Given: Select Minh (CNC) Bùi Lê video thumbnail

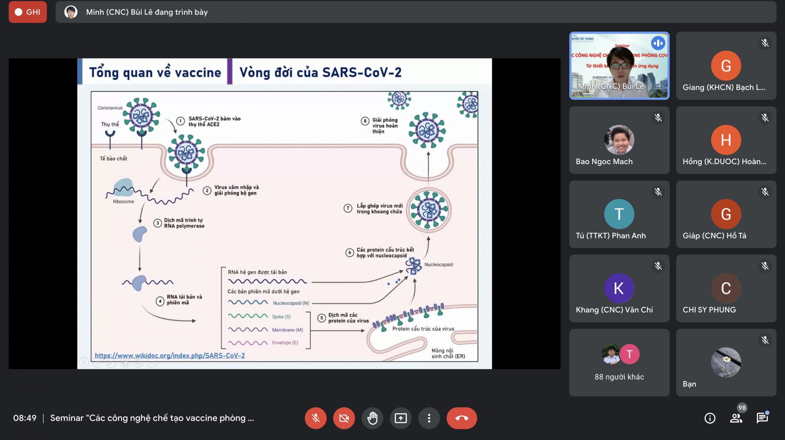Looking at the screenshot, I should pyautogui.click(x=619, y=66).
